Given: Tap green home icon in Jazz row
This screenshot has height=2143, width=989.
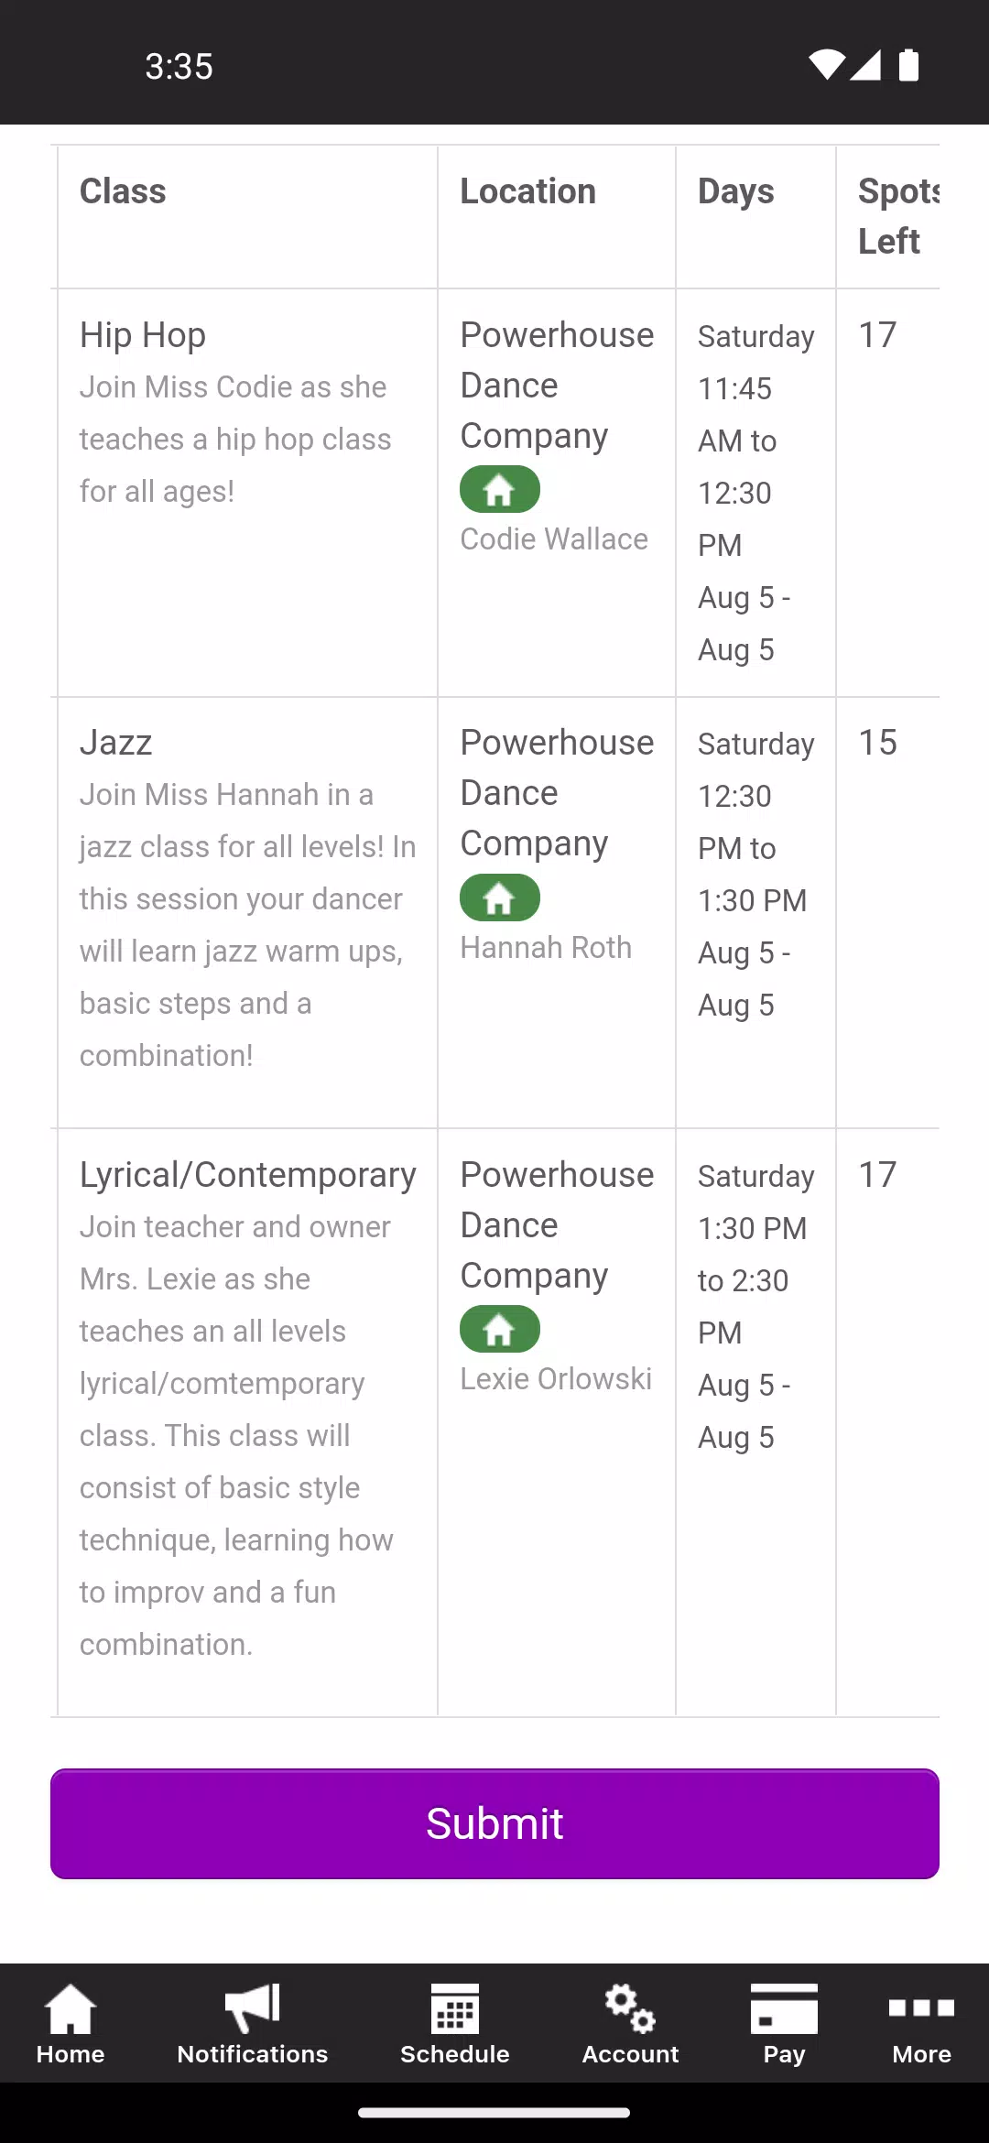Looking at the screenshot, I should click(500, 897).
